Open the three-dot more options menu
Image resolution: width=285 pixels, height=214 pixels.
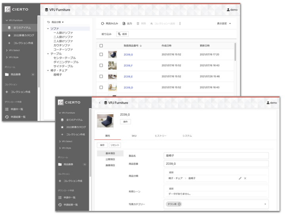[180, 24]
